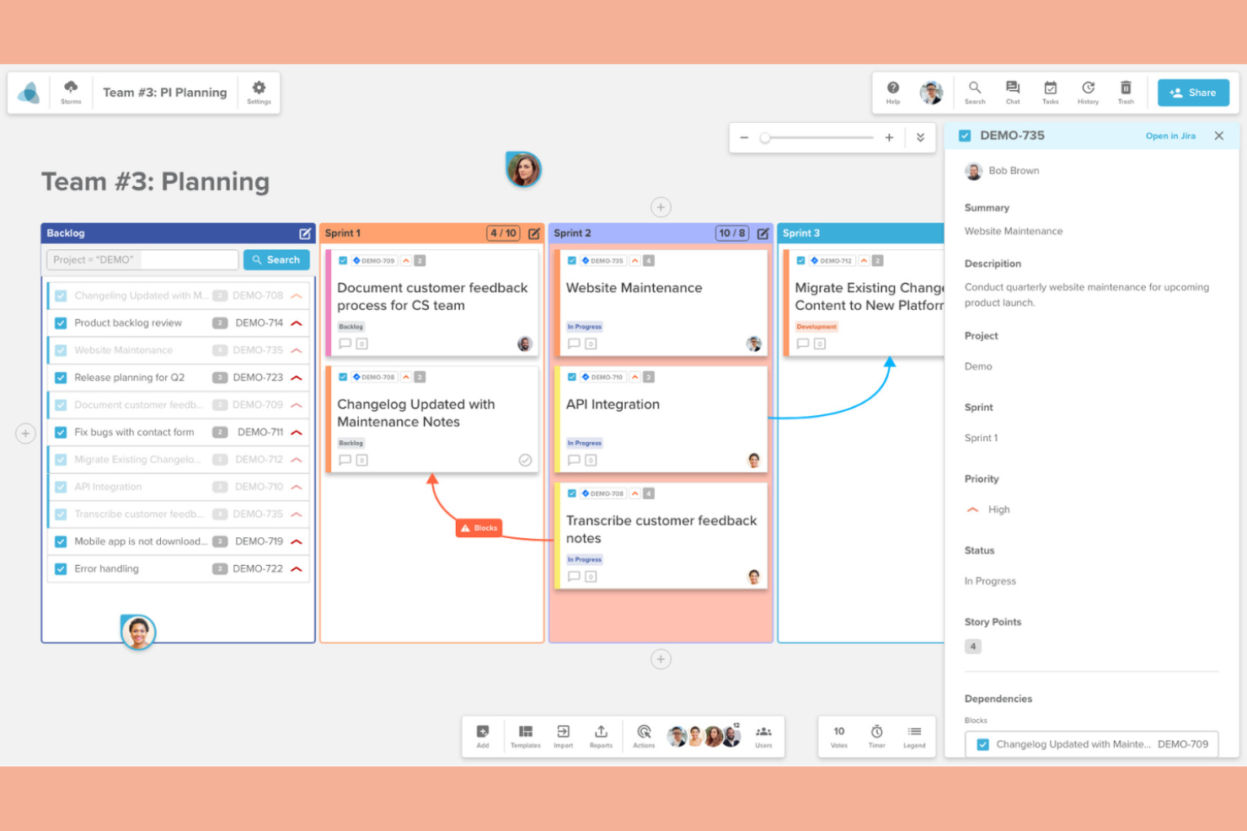Open the History icon
The image size is (1247, 831).
[1088, 91]
